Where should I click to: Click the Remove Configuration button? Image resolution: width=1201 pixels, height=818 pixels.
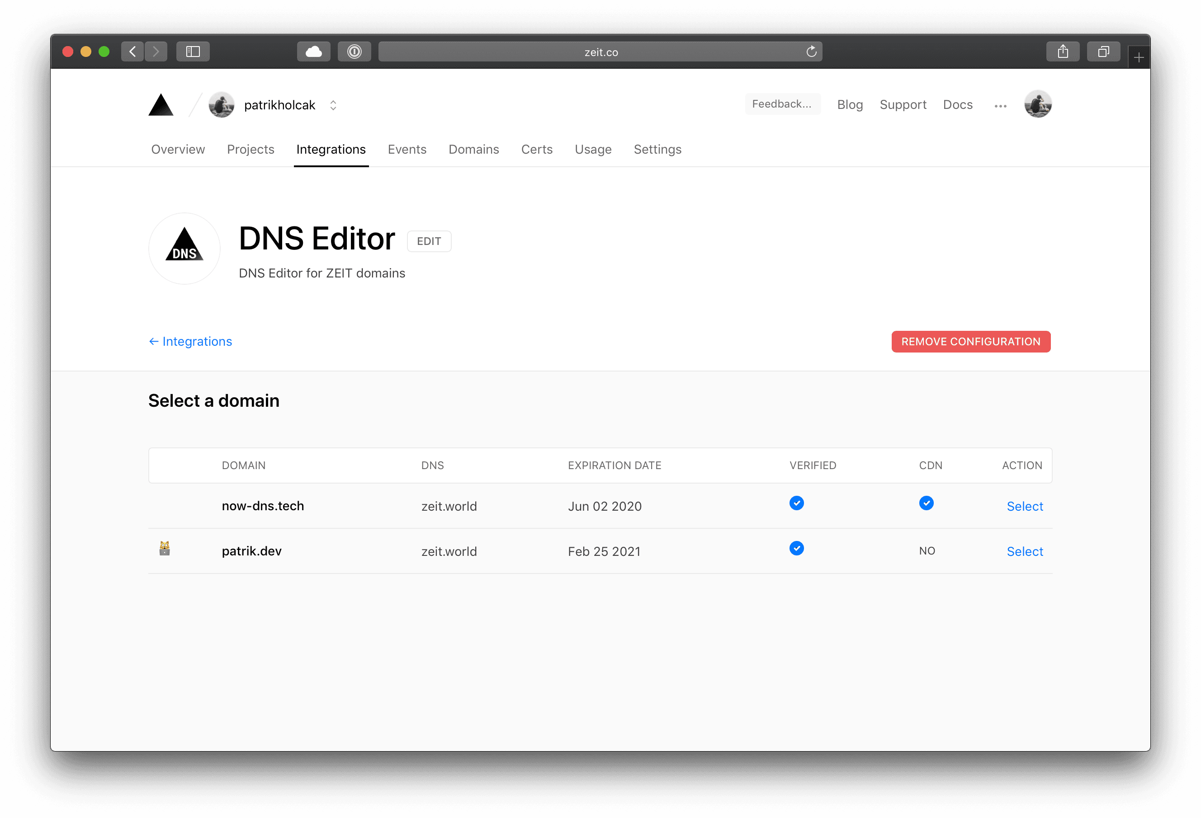pos(970,342)
